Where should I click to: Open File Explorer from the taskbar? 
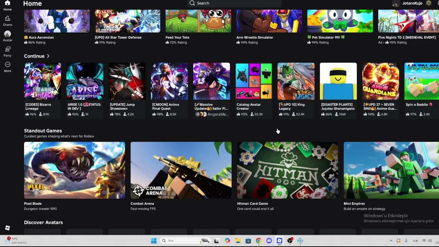pos(238,241)
